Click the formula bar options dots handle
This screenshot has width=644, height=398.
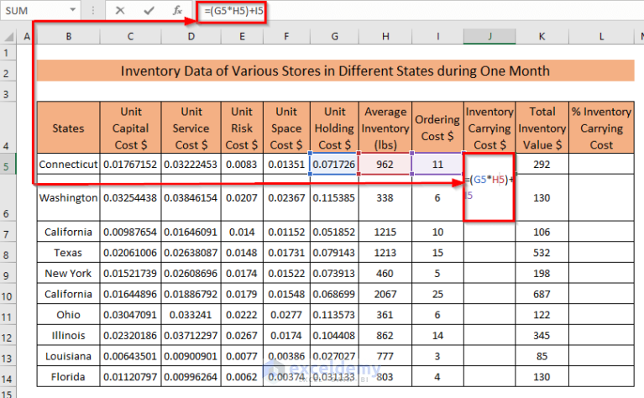click(x=93, y=11)
